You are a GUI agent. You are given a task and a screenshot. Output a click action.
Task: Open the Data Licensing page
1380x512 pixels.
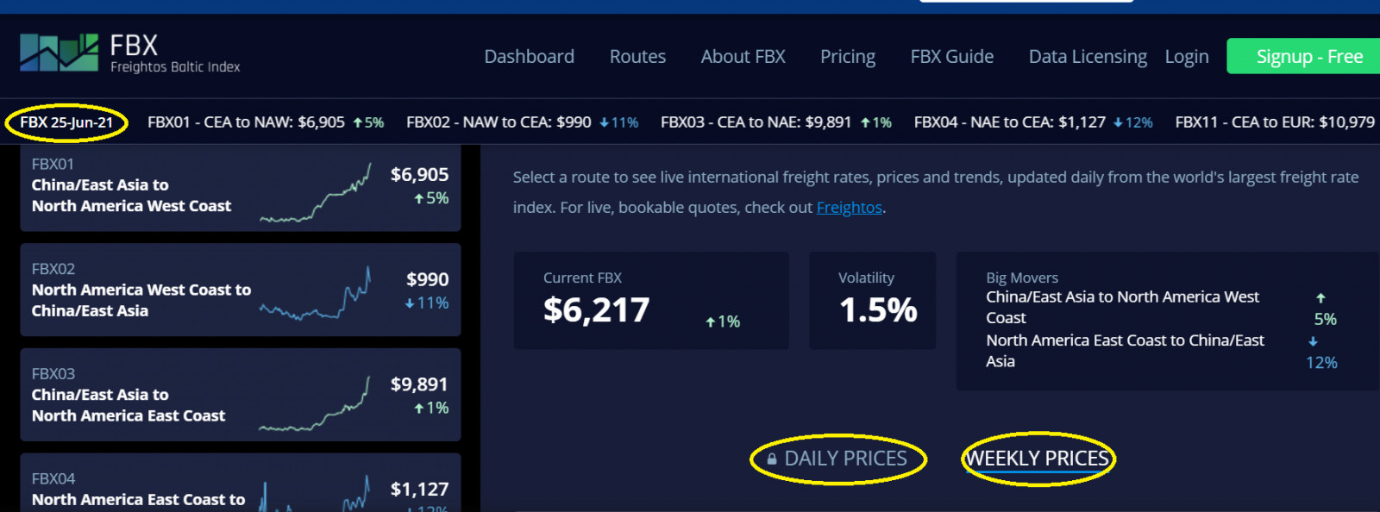pos(1087,57)
